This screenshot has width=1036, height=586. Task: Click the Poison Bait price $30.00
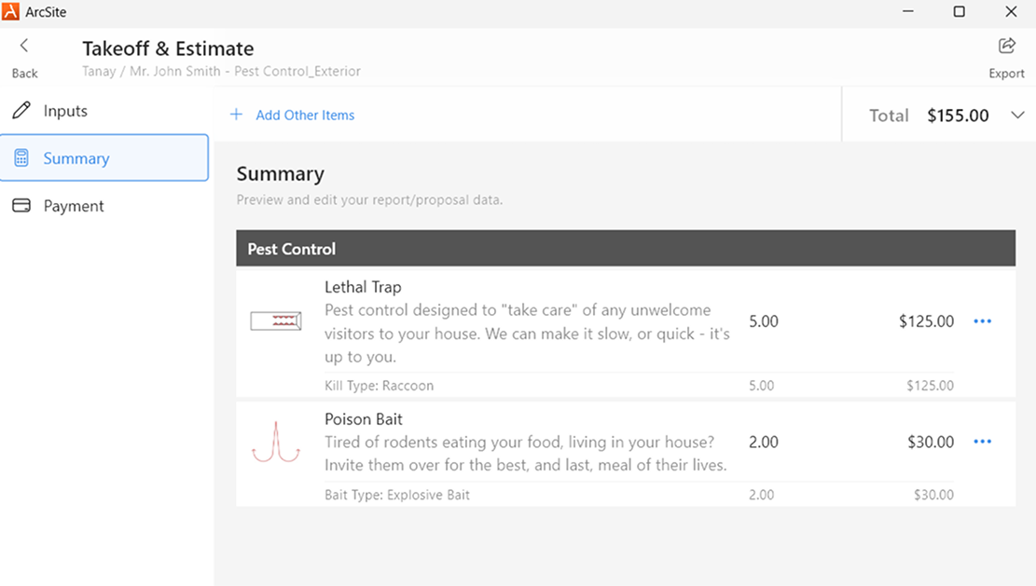pos(931,442)
